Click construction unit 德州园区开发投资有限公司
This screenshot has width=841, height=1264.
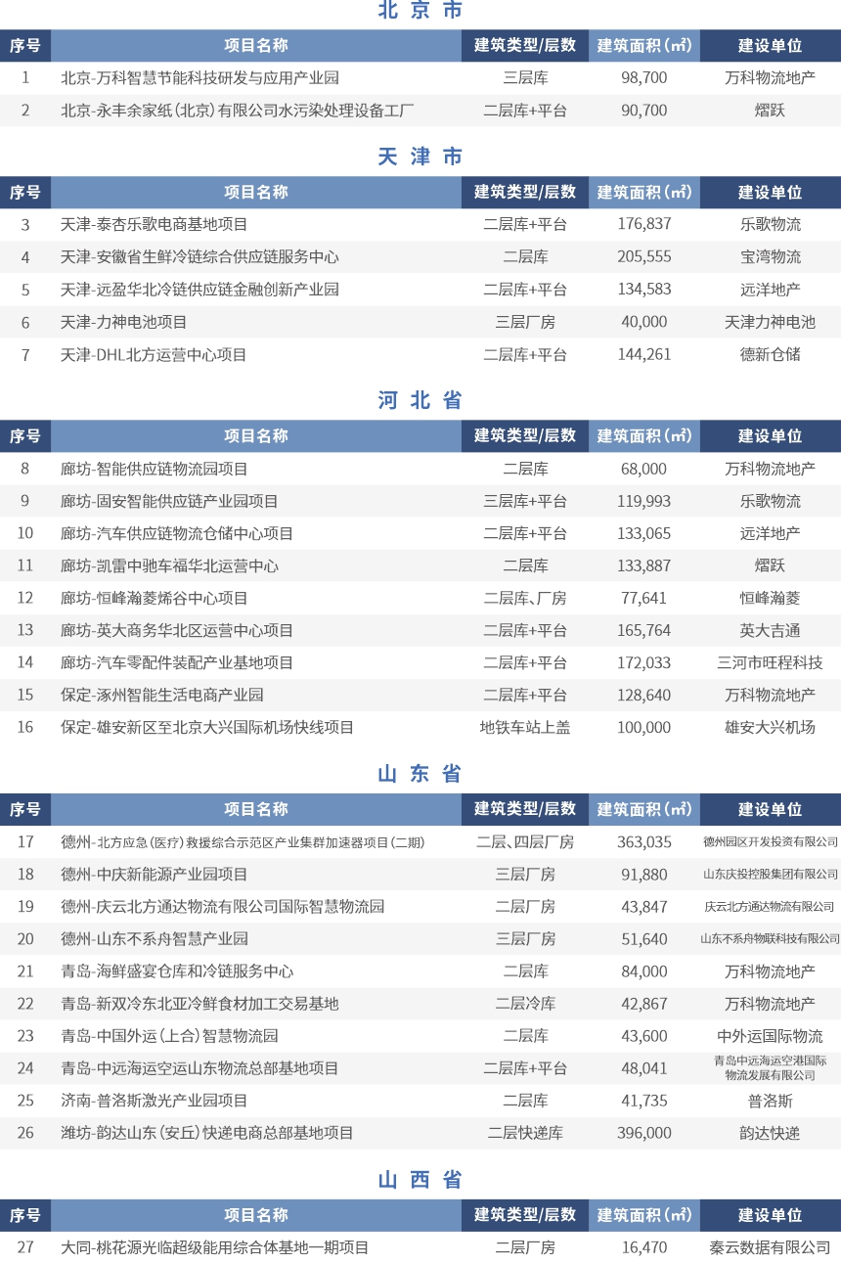[771, 841]
